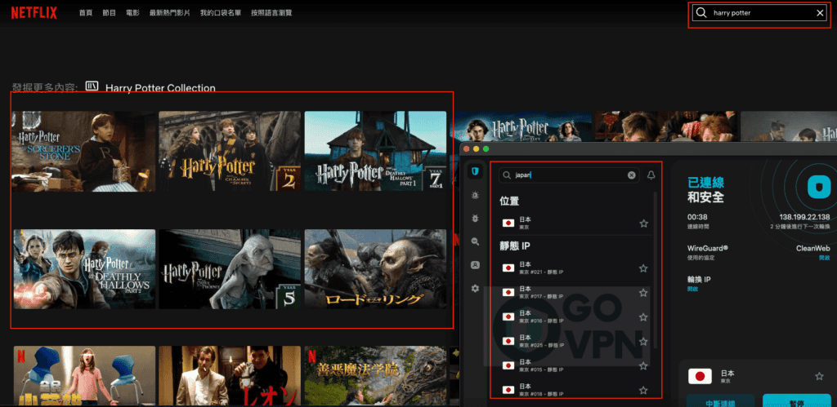Open Harry Potter Deathly Hallows Part 1
837x407 pixels.
[x=375, y=151]
